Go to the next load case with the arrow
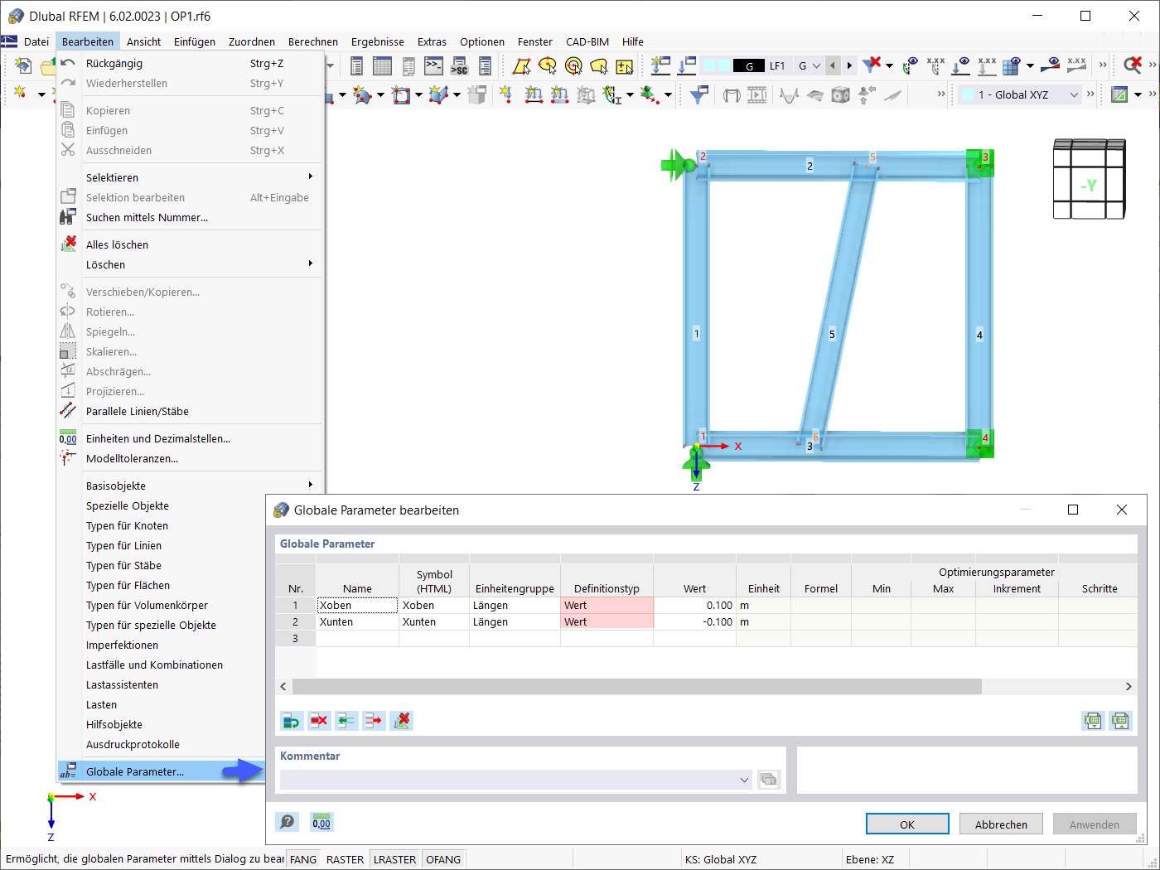This screenshot has height=870, width=1160. 849,65
